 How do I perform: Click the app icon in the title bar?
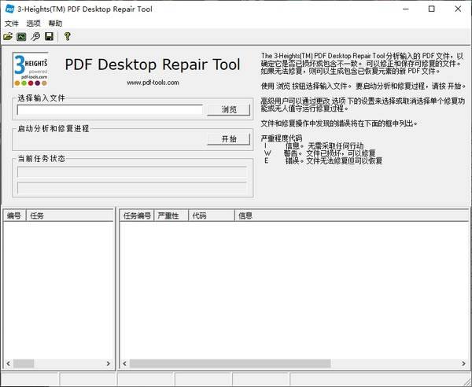9,9
